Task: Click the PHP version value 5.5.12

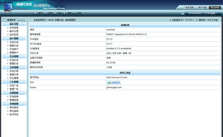Action: point(109,39)
